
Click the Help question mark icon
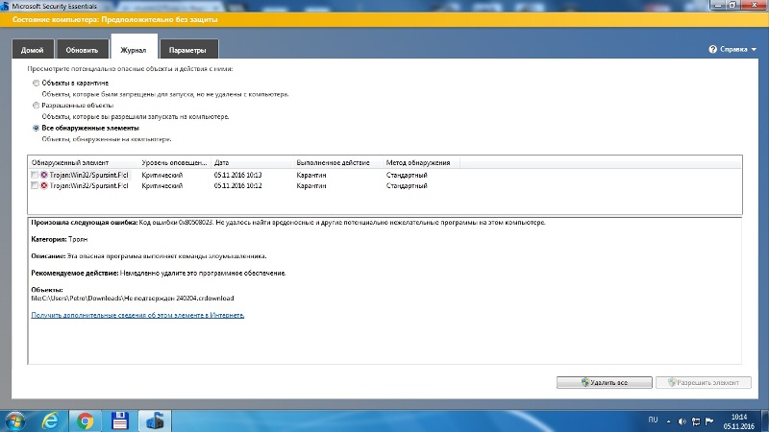tap(713, 49)
